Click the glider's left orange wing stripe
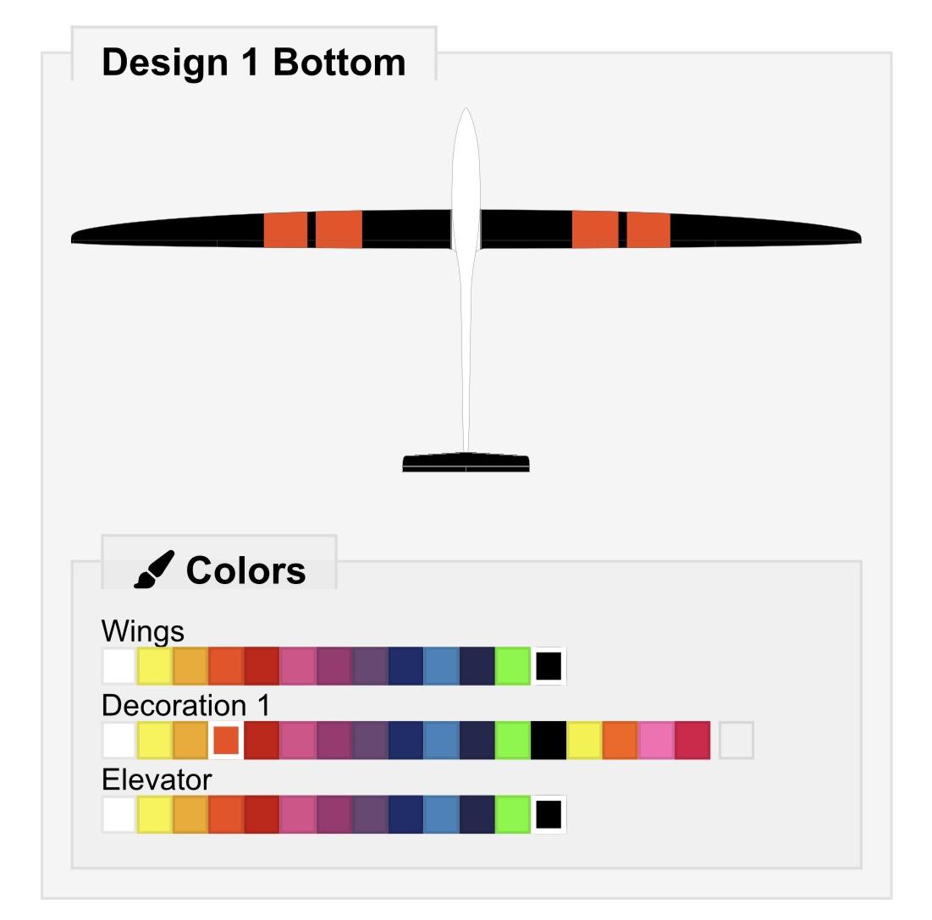932x920 pixels. pyautogui.click(x=286, y=229)
